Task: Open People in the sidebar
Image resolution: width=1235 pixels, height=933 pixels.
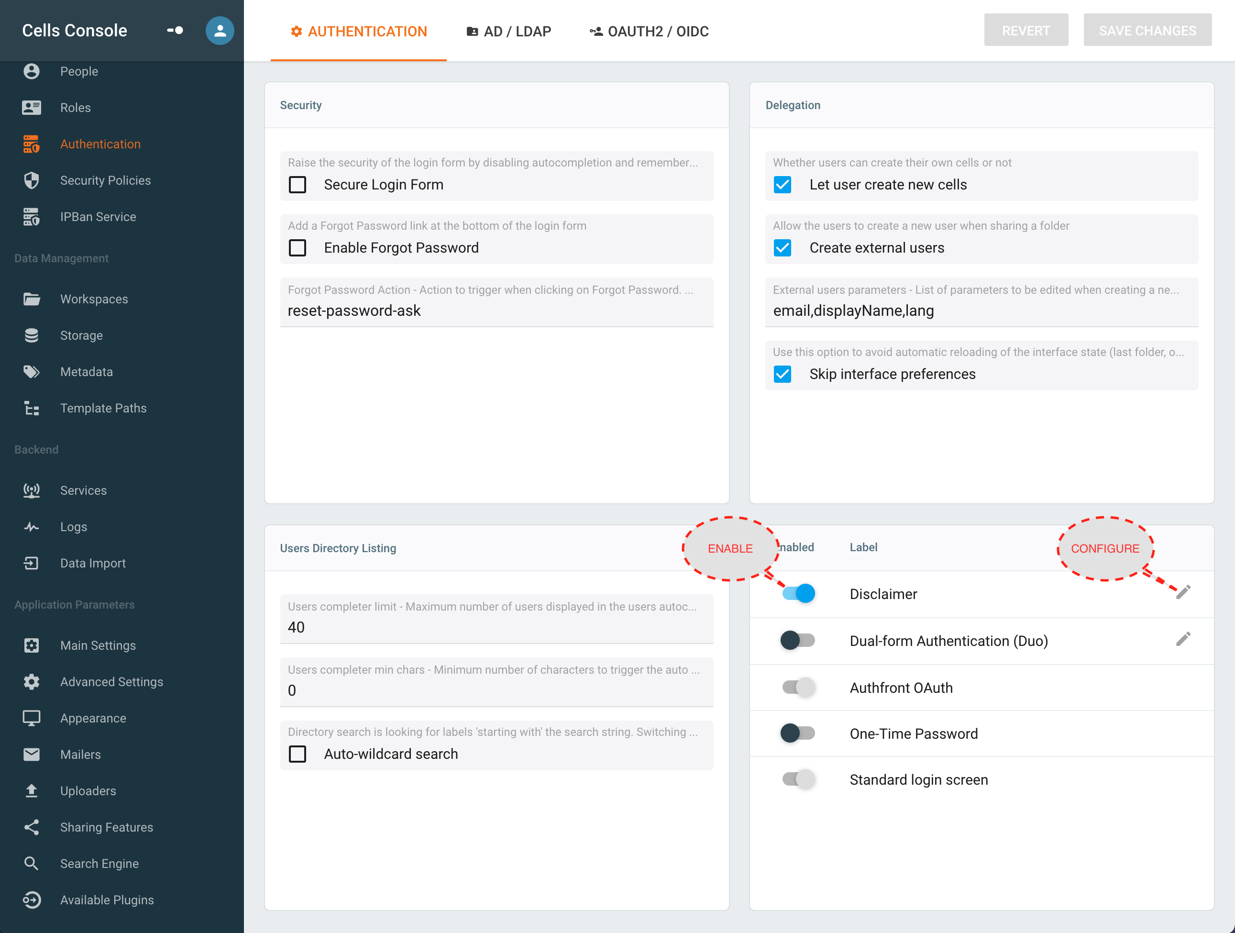Action: (x=79, y=71)
